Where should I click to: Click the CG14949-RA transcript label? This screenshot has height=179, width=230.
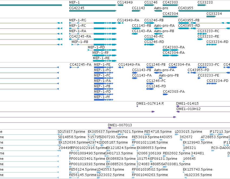pyautogui.click(x=128, y=20)
